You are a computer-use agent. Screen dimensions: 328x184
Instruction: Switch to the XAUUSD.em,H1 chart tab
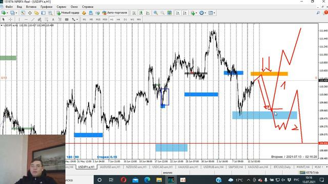coord(188,167)
